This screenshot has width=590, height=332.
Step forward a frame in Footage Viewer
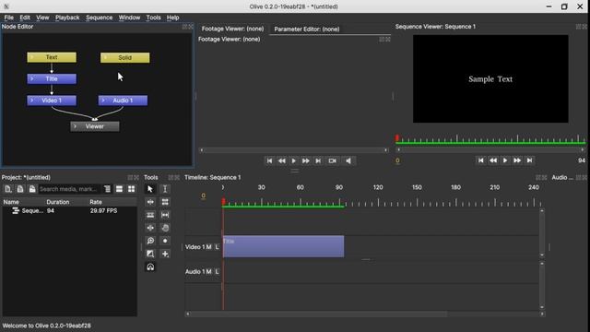305,160
